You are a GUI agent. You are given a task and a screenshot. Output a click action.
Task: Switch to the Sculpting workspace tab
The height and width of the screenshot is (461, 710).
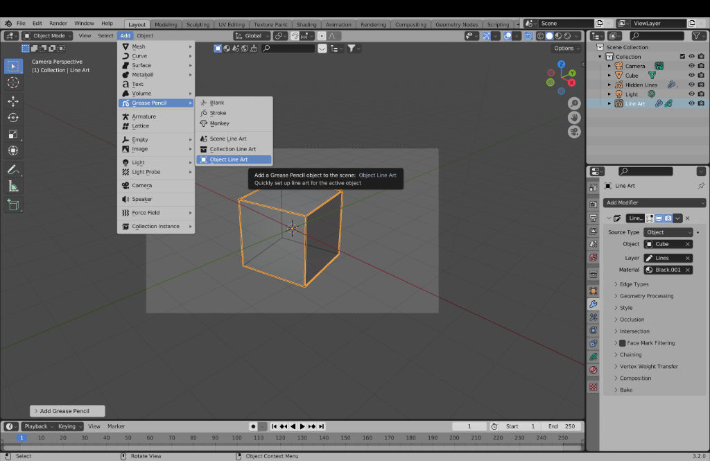[x=198, y=24]
